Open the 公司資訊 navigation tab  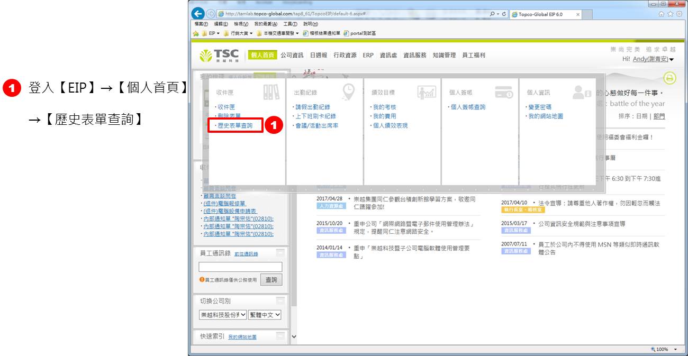pyautogui.click(x=292, y=55)
